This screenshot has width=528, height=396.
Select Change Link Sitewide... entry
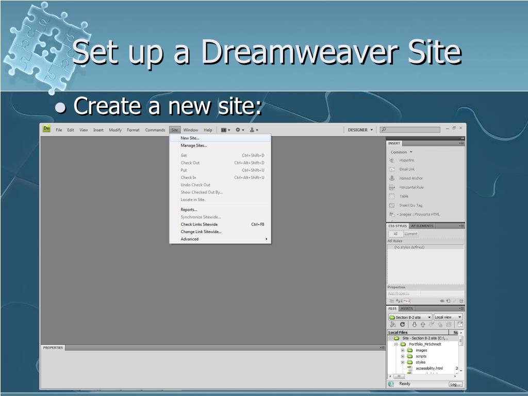(x=220, y=232)
